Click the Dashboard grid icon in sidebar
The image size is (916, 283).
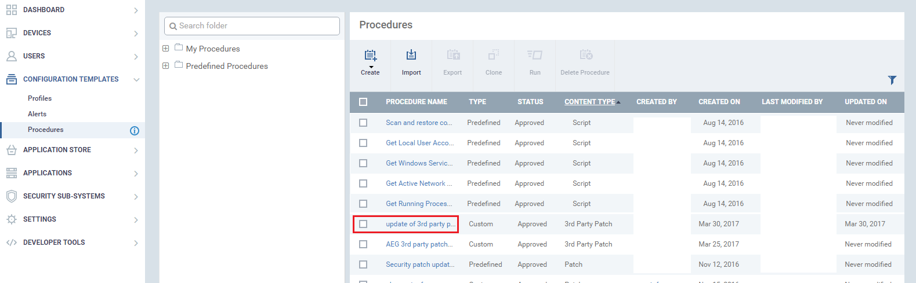[x=11, y=10]
